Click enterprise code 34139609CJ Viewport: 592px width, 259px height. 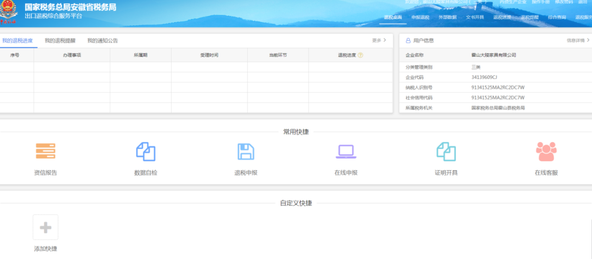click(x=484, y=77)
